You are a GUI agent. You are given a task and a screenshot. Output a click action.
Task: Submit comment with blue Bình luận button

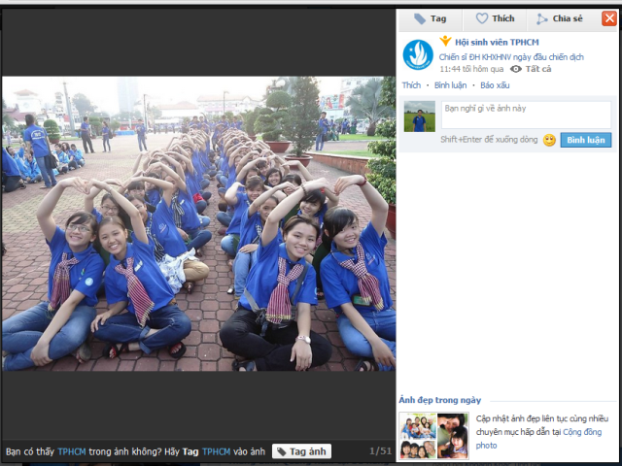(585, 140)
